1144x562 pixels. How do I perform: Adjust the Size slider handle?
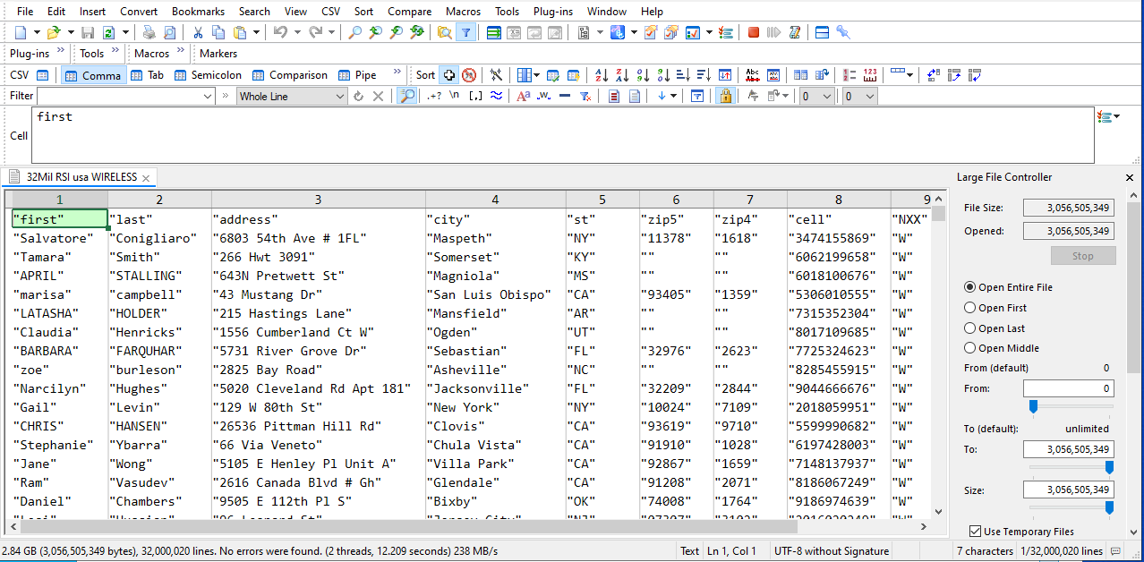click(1110, 507)
